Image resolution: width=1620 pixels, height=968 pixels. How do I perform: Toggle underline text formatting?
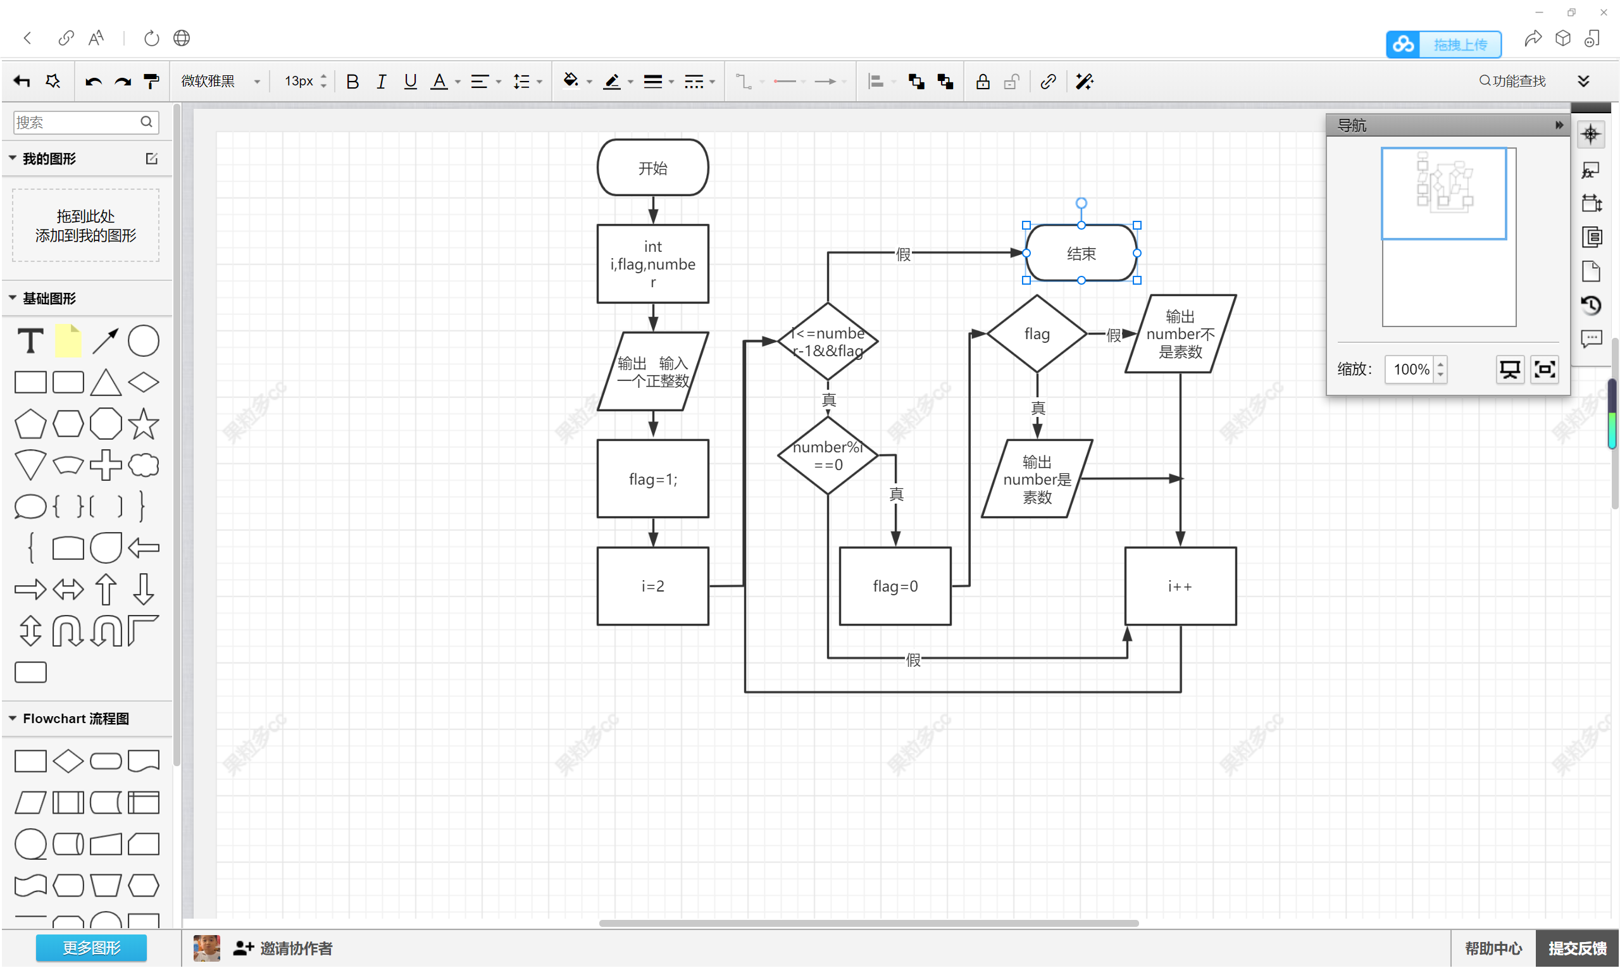(x=409, y=82)
